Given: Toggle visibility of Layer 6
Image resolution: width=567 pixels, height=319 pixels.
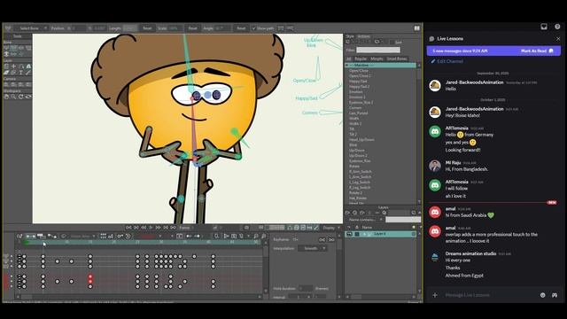Looking at the screenshot, I should (x=349, y=234).
